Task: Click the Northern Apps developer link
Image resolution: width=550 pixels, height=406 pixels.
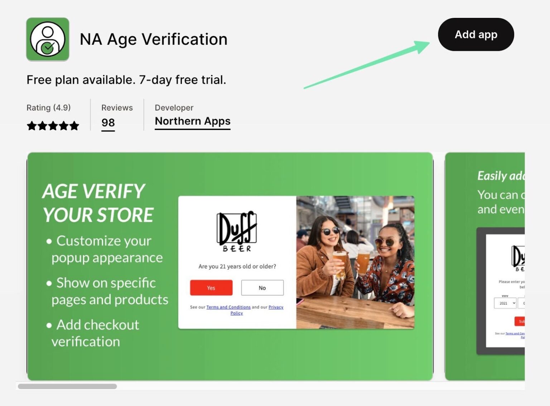Action: [x=192, y=121]
